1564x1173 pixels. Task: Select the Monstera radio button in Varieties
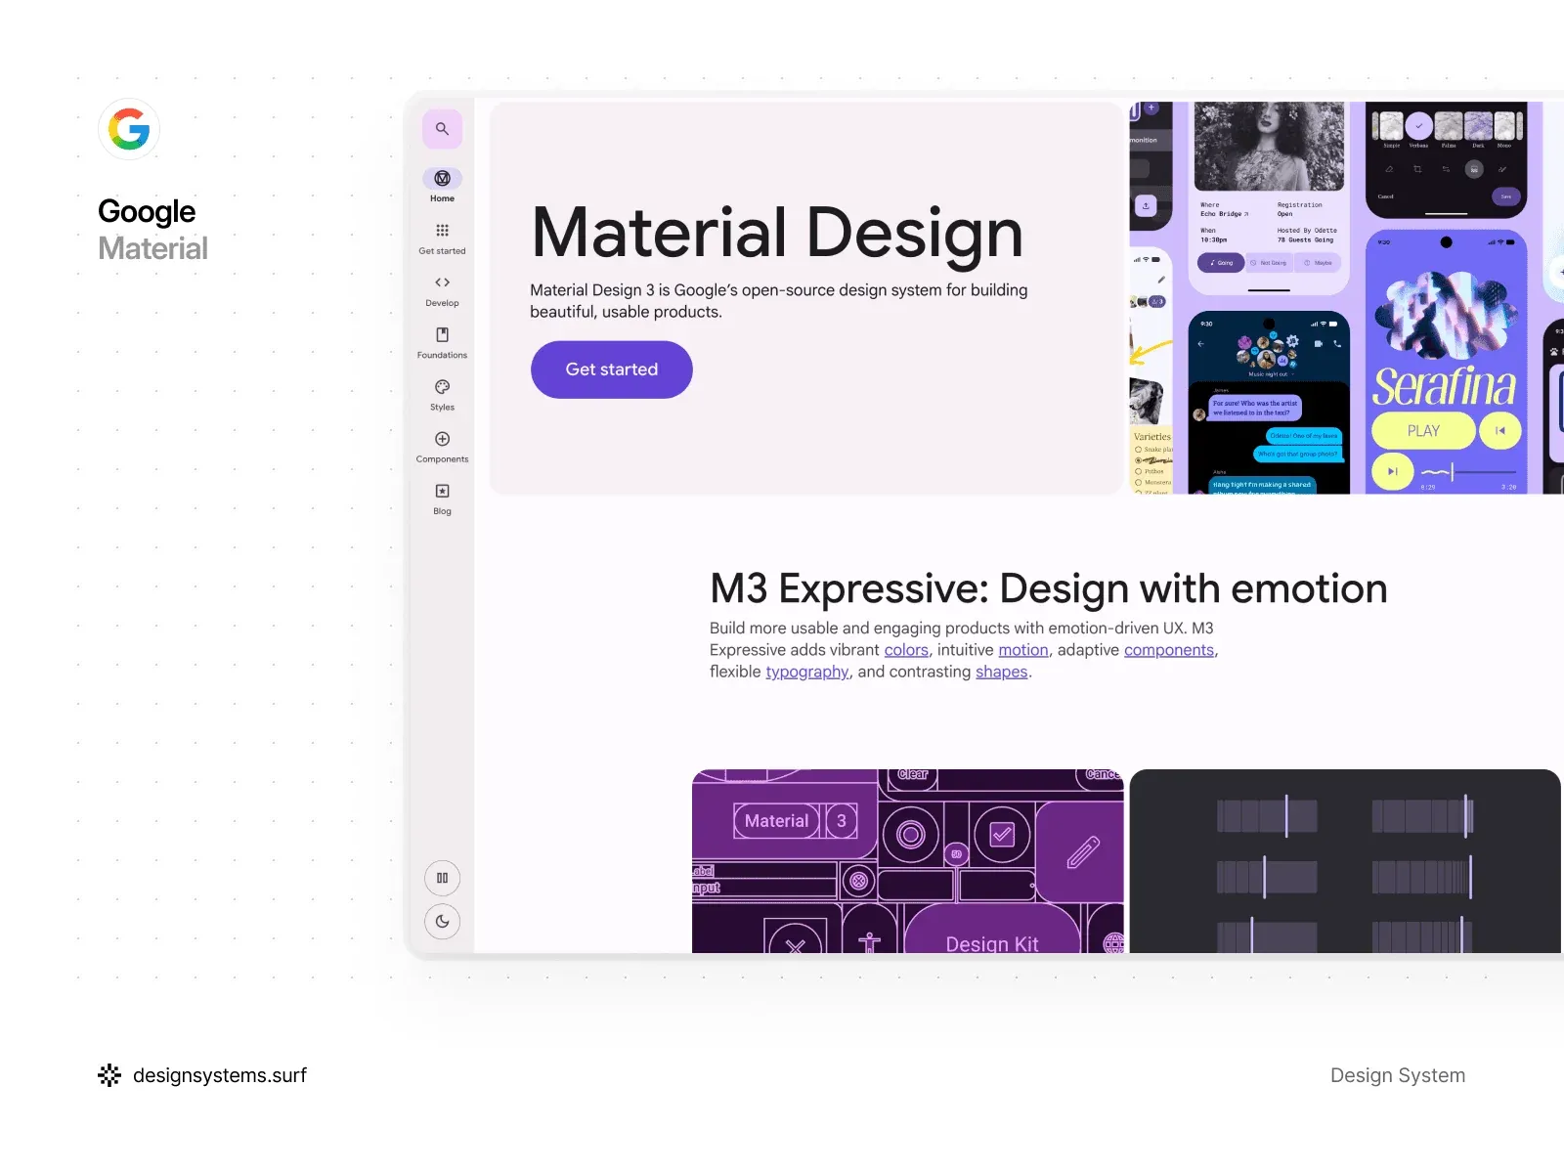[x=1139, y=483]
